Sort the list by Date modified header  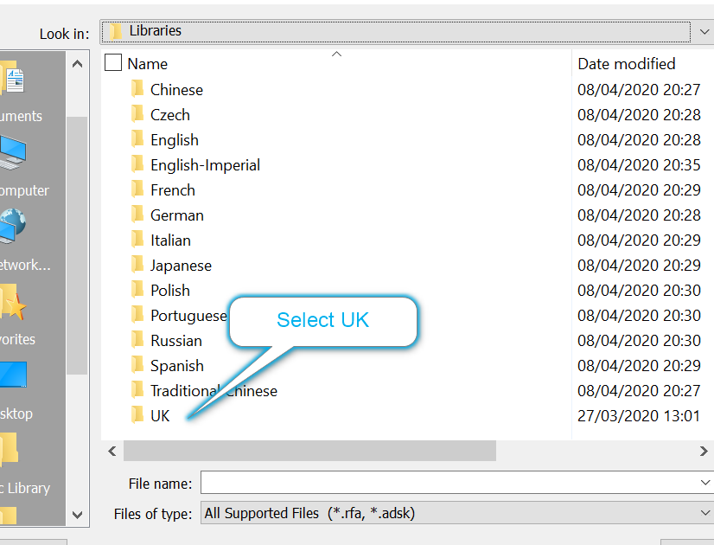point(626,64)
